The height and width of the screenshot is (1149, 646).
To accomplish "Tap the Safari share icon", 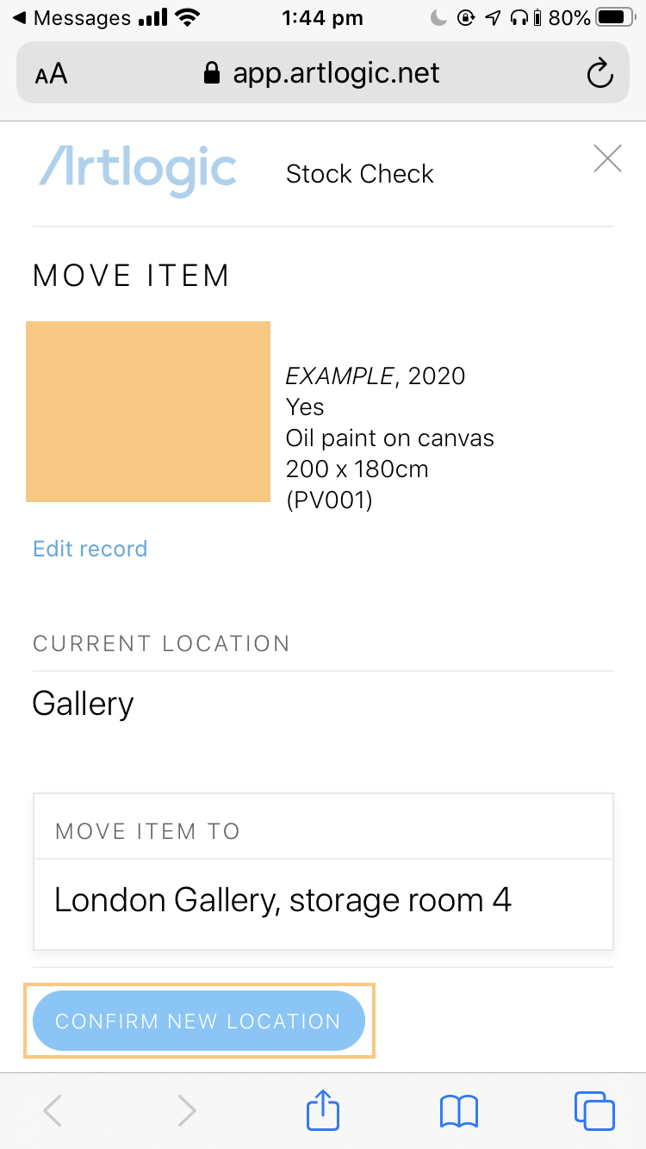I will (x=323, y=1109).
